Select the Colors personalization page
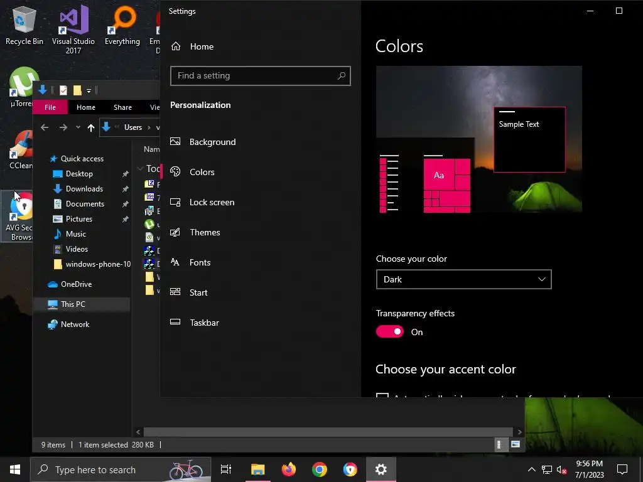The height and width of the screenshot is (482, 643). click(x=192, y=172)
